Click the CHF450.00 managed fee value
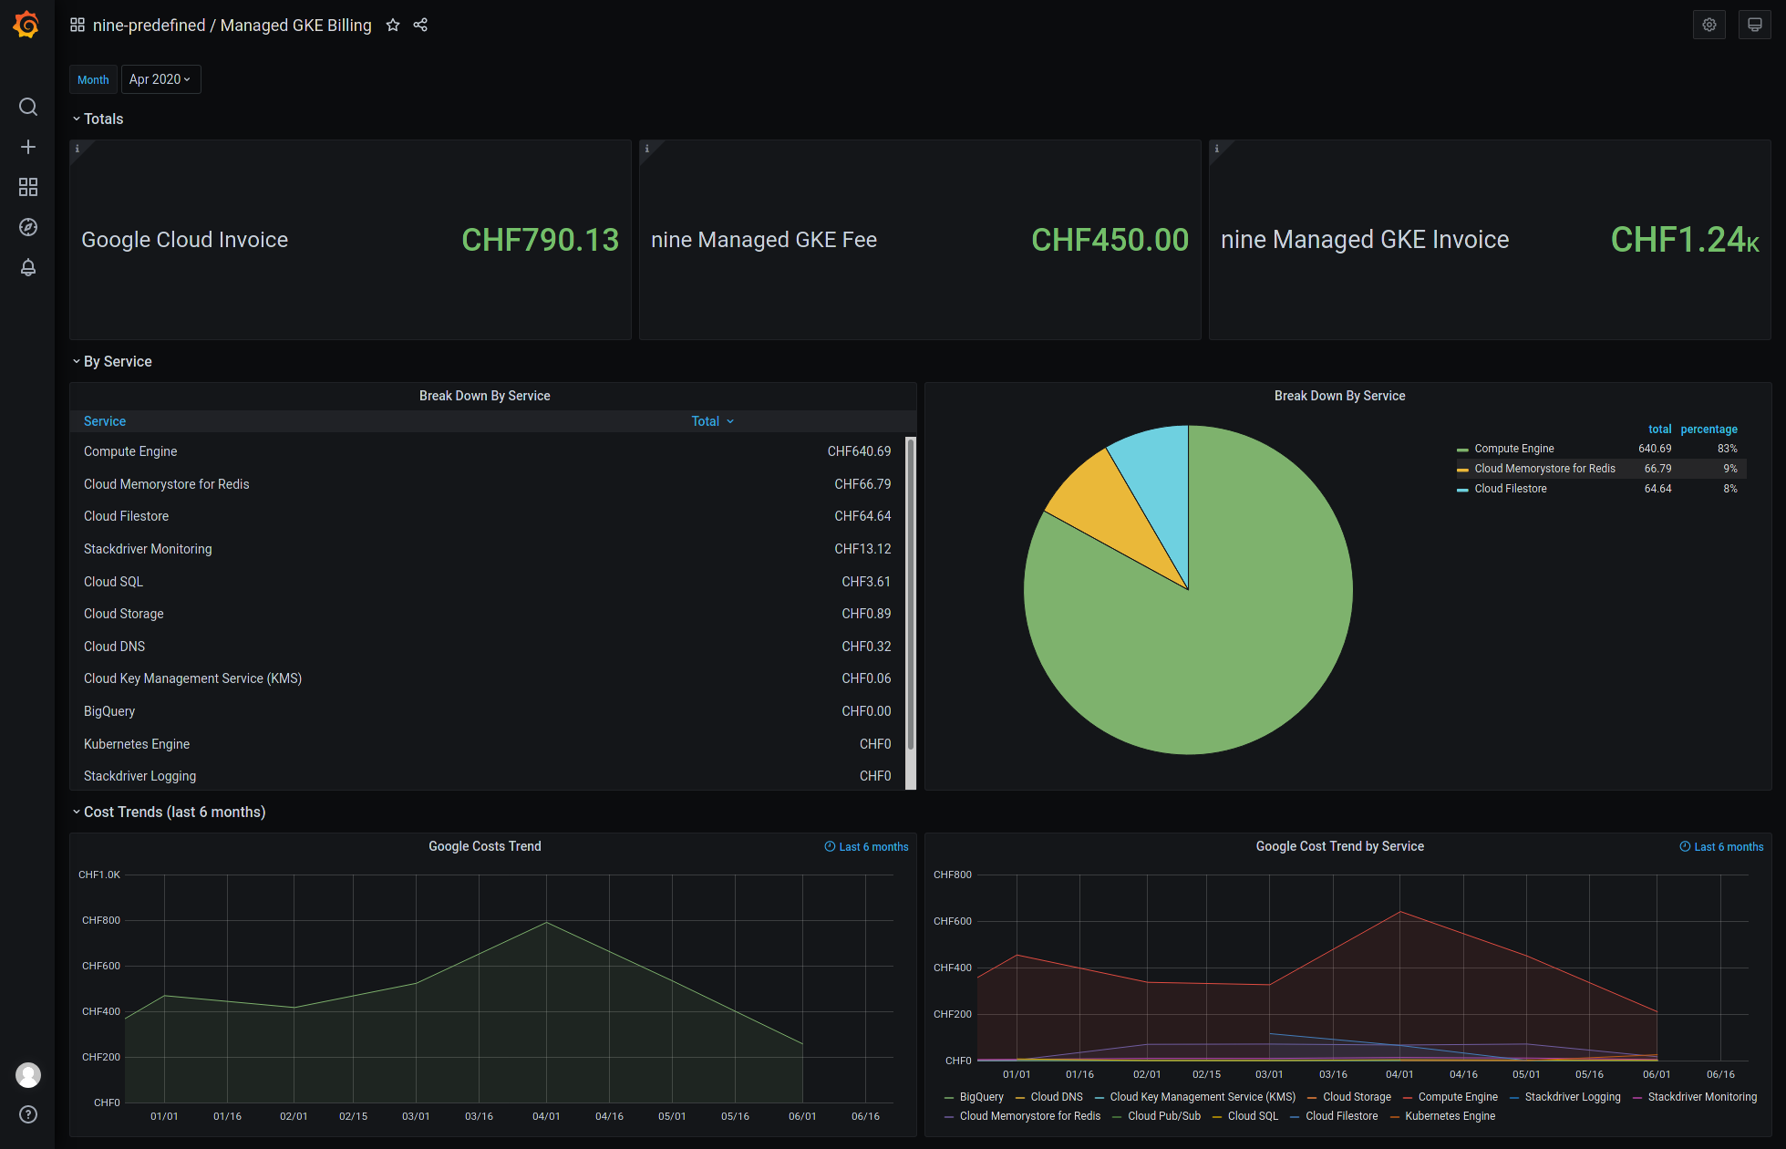Viewport: 1786px width, 1149px height. (x=1110, y=240)
